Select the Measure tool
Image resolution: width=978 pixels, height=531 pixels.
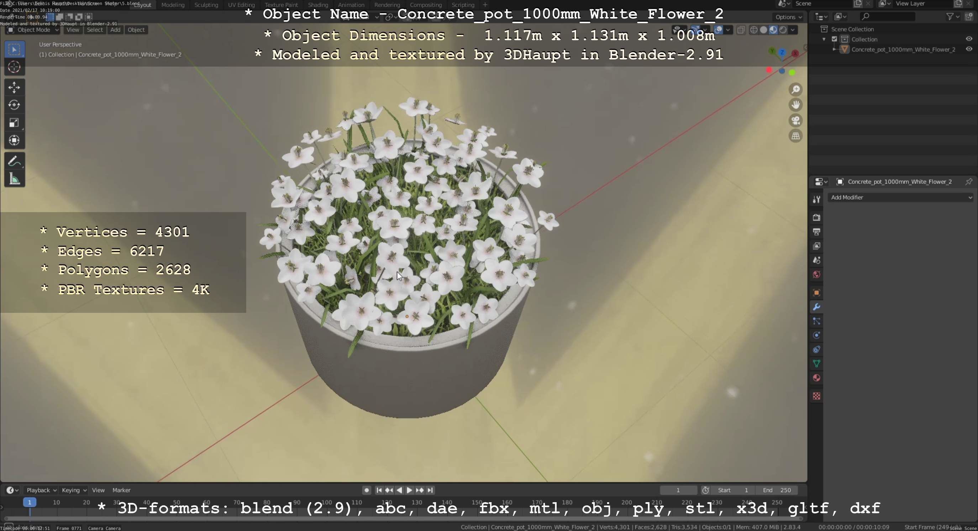point(15,179)
